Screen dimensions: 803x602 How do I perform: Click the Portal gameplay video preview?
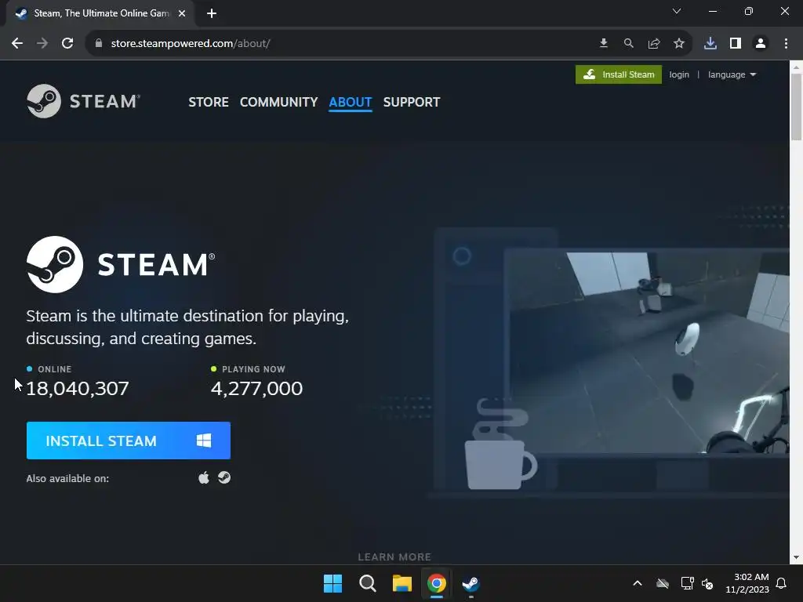point(647,352)
